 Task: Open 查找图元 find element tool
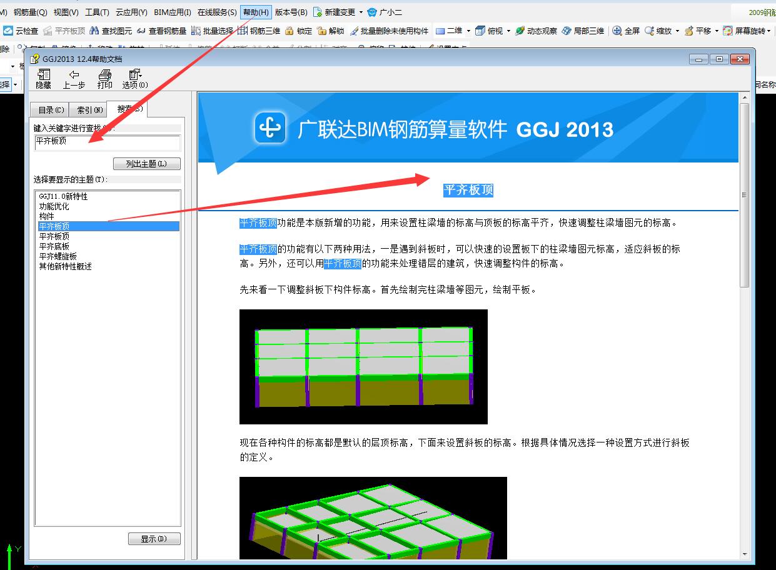point(111,31)
